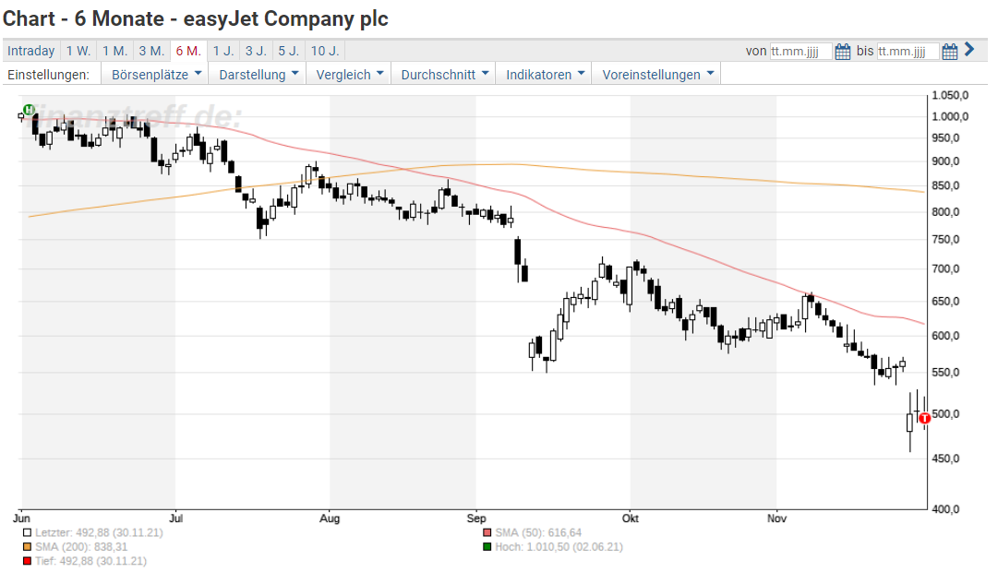Open the Voreinstellungen dropdown
This screenshot has width=998, height=572.
pos(656,75)
